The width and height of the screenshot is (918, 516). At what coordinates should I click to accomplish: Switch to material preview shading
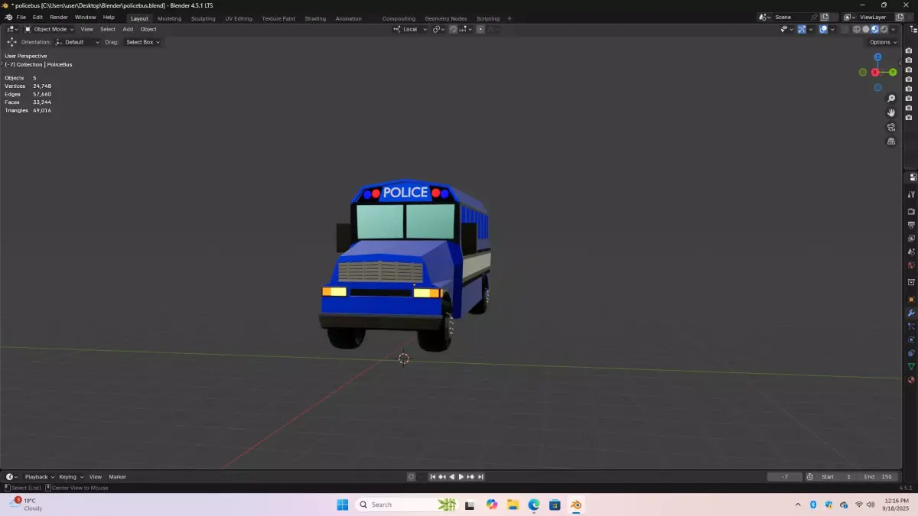[875, 29]
